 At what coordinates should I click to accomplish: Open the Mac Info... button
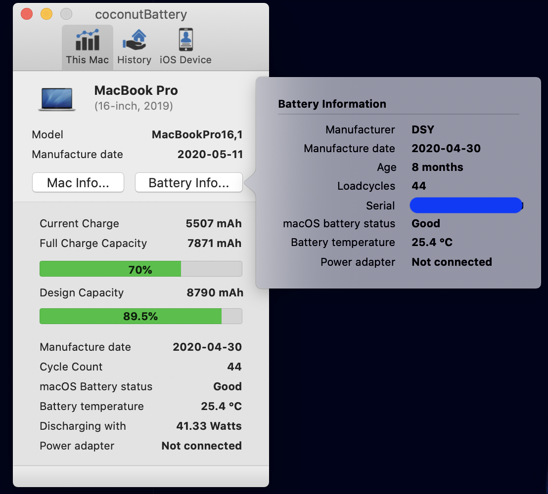78,183
